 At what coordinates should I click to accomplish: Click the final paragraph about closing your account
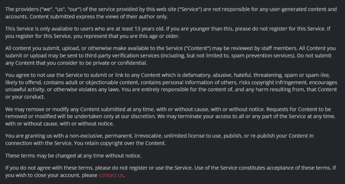(170, 172)
